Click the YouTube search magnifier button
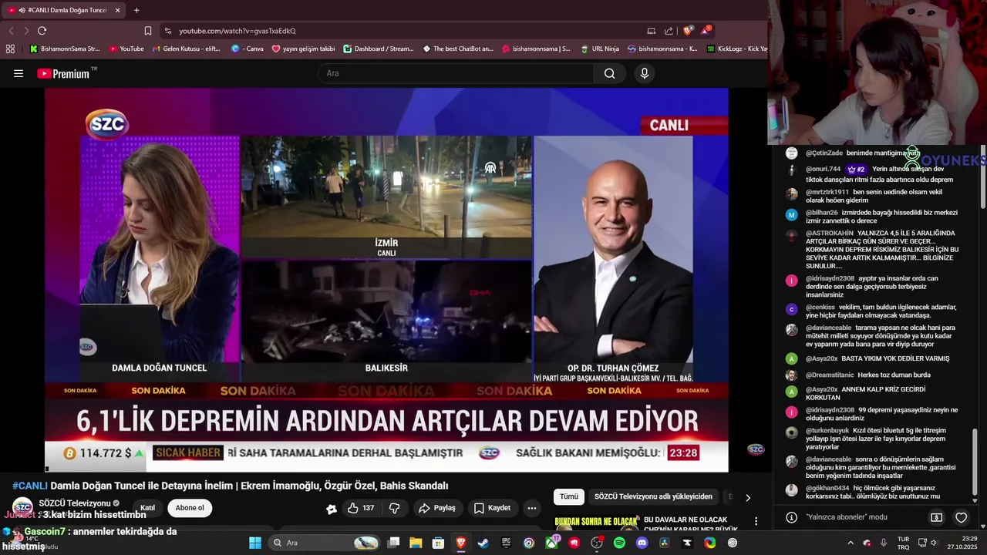This screenshot has width=987, height=555. 610,73
